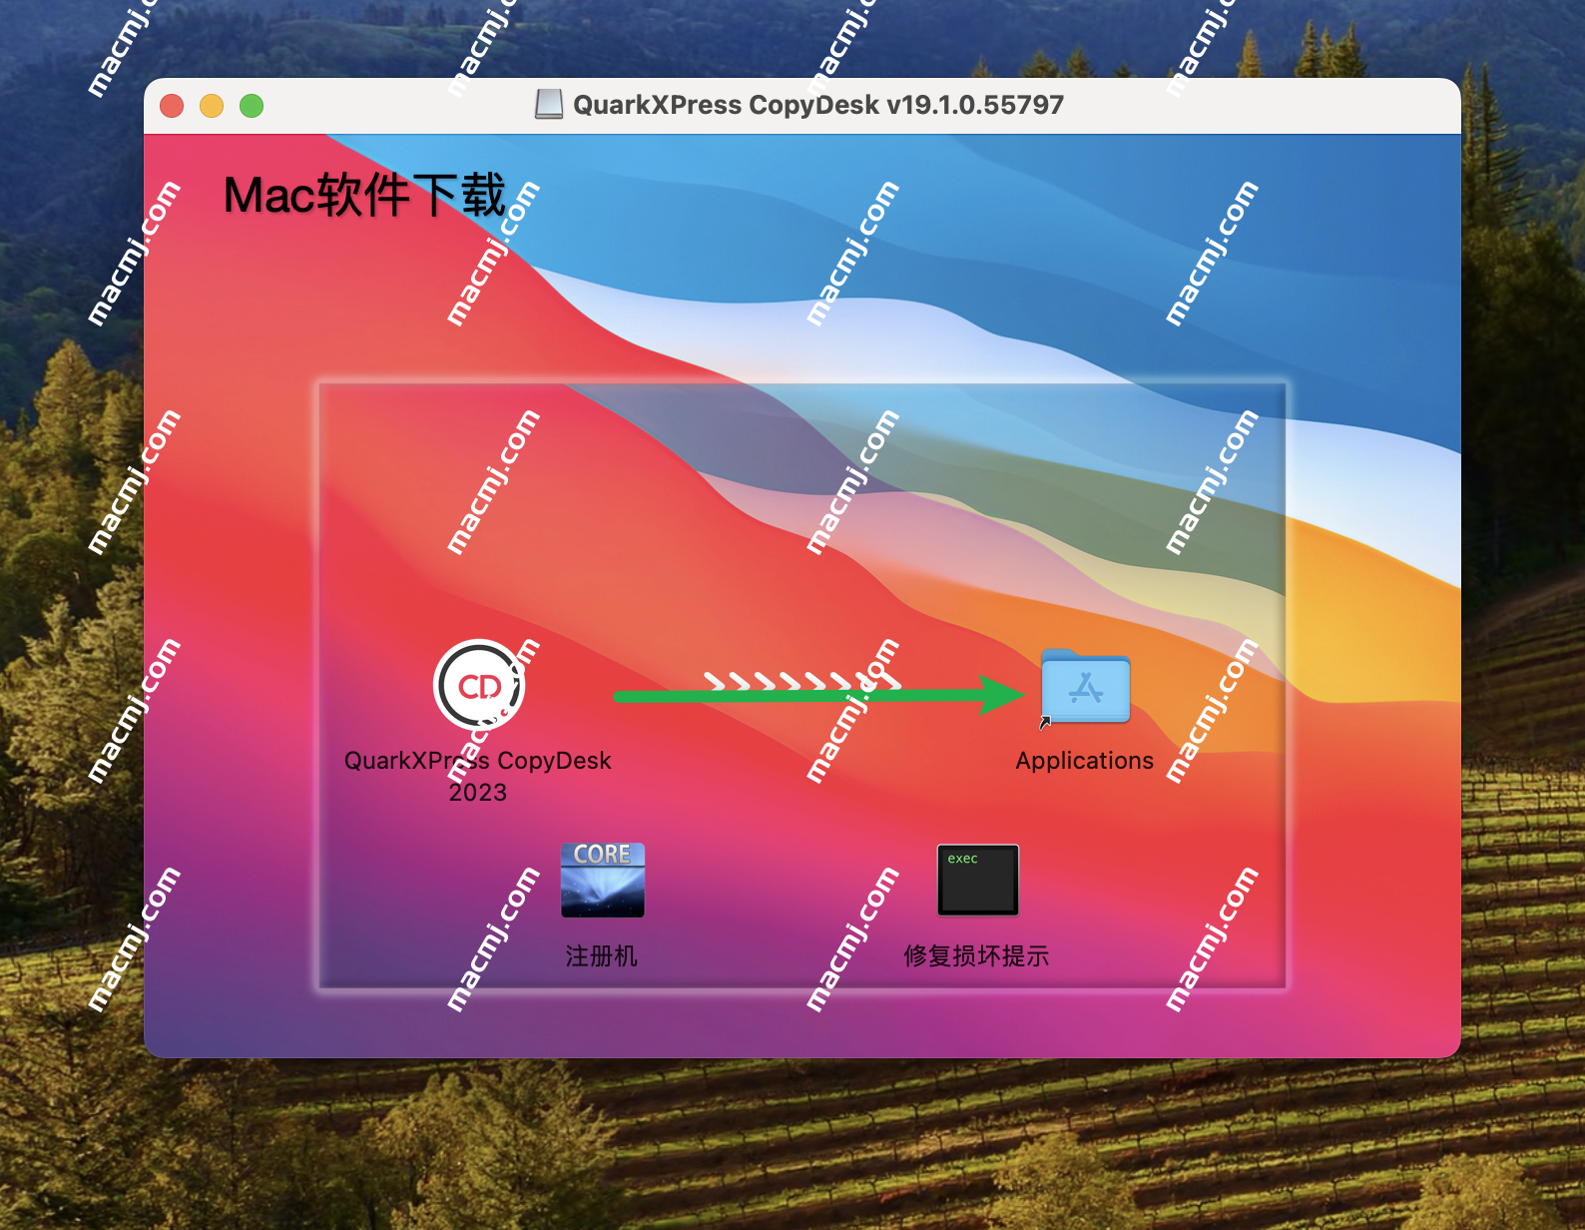The width and height of the screenshot is (1585, 1230).
Task: Click the QuarkXPress CopyDesk 2023 label
Action: (478, 776)
